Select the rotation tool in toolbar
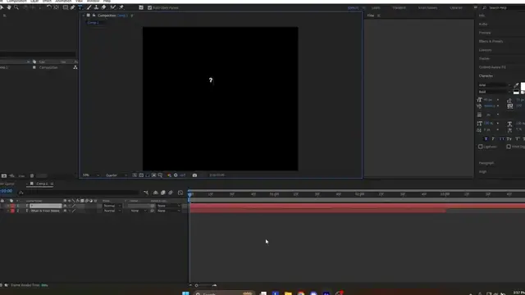The width and height of the screenshot is (525, 295). pos(49,7)
